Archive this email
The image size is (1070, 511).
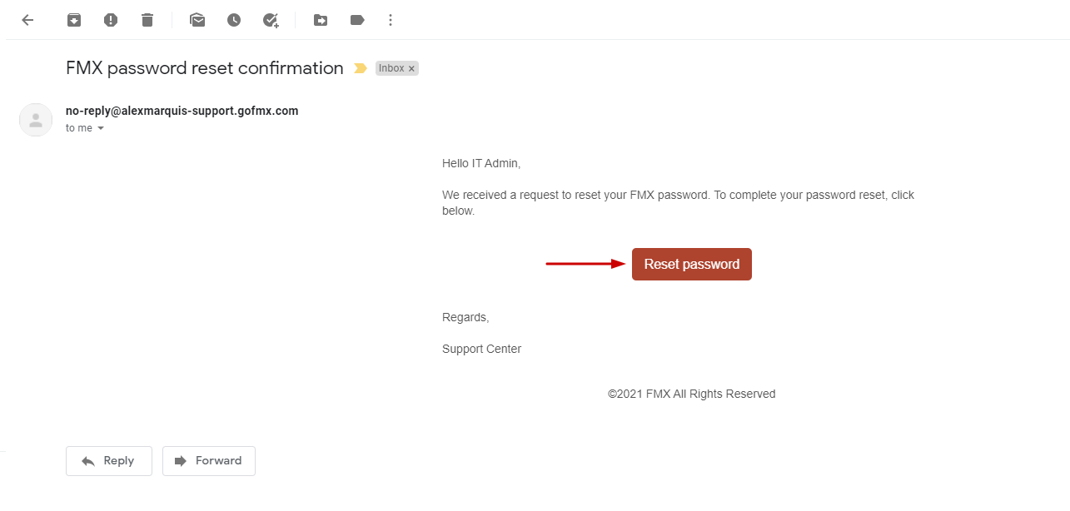point(74,20)
